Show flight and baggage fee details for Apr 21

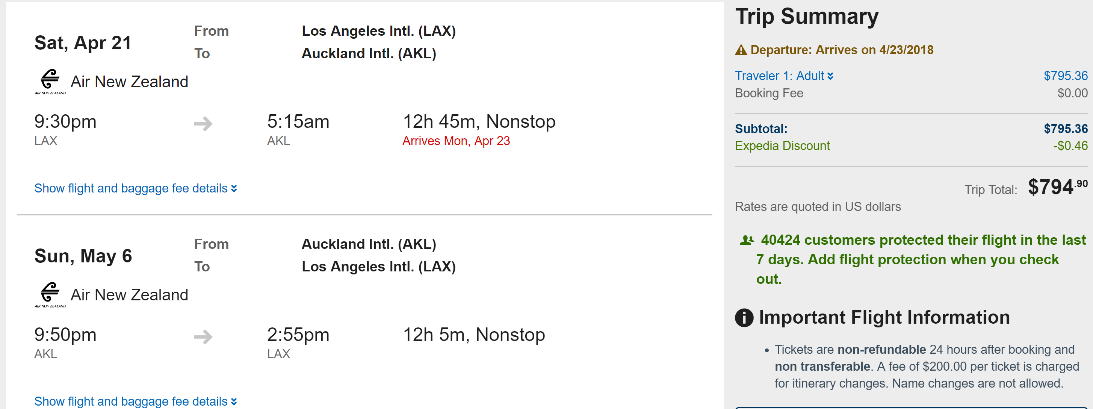pos(135,188)
